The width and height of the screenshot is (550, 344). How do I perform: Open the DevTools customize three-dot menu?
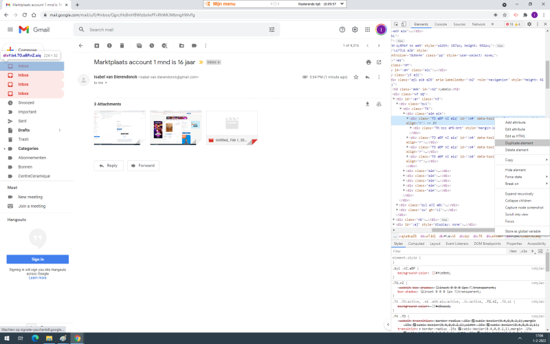(538, 24)
